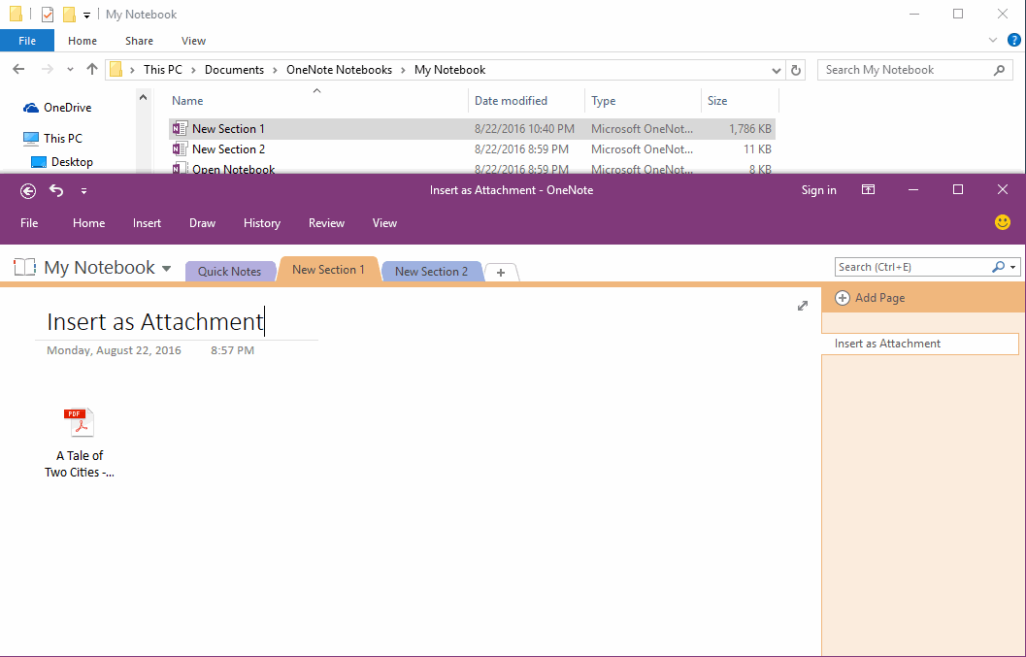Expand the address bar history dropdown
1026x657 pixels.
click(776, 70)
